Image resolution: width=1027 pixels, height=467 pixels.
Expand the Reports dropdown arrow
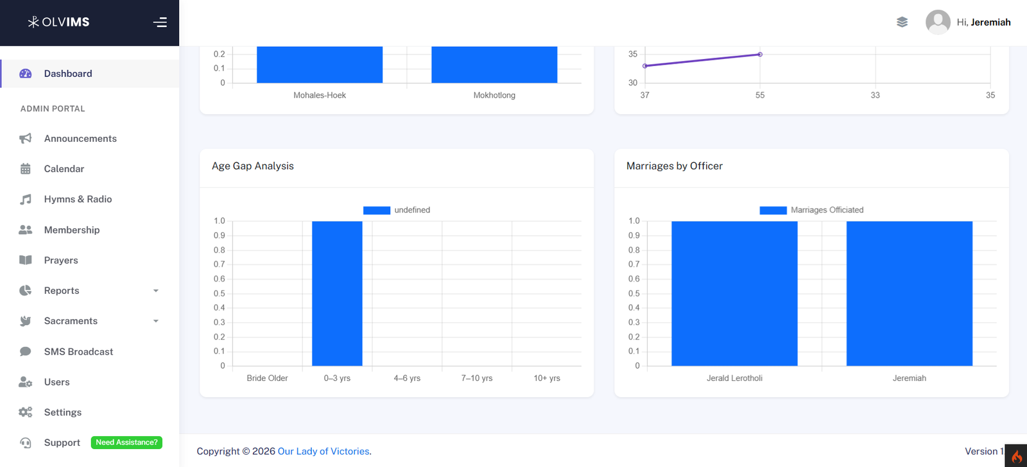(x=155, y=291)
